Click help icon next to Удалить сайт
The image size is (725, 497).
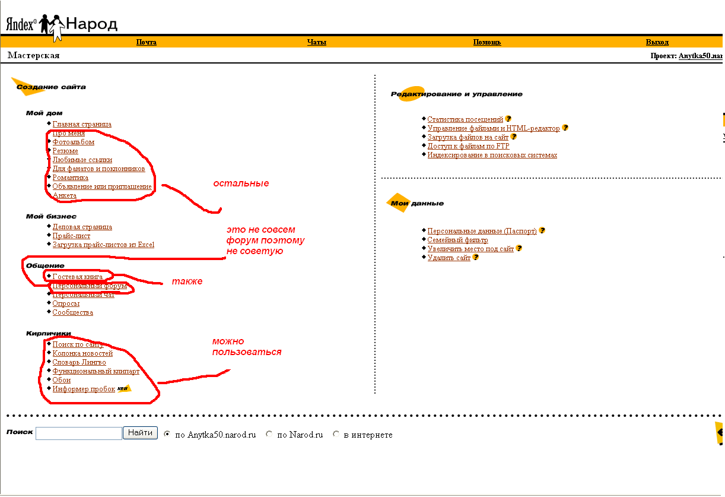coord(475,257)
